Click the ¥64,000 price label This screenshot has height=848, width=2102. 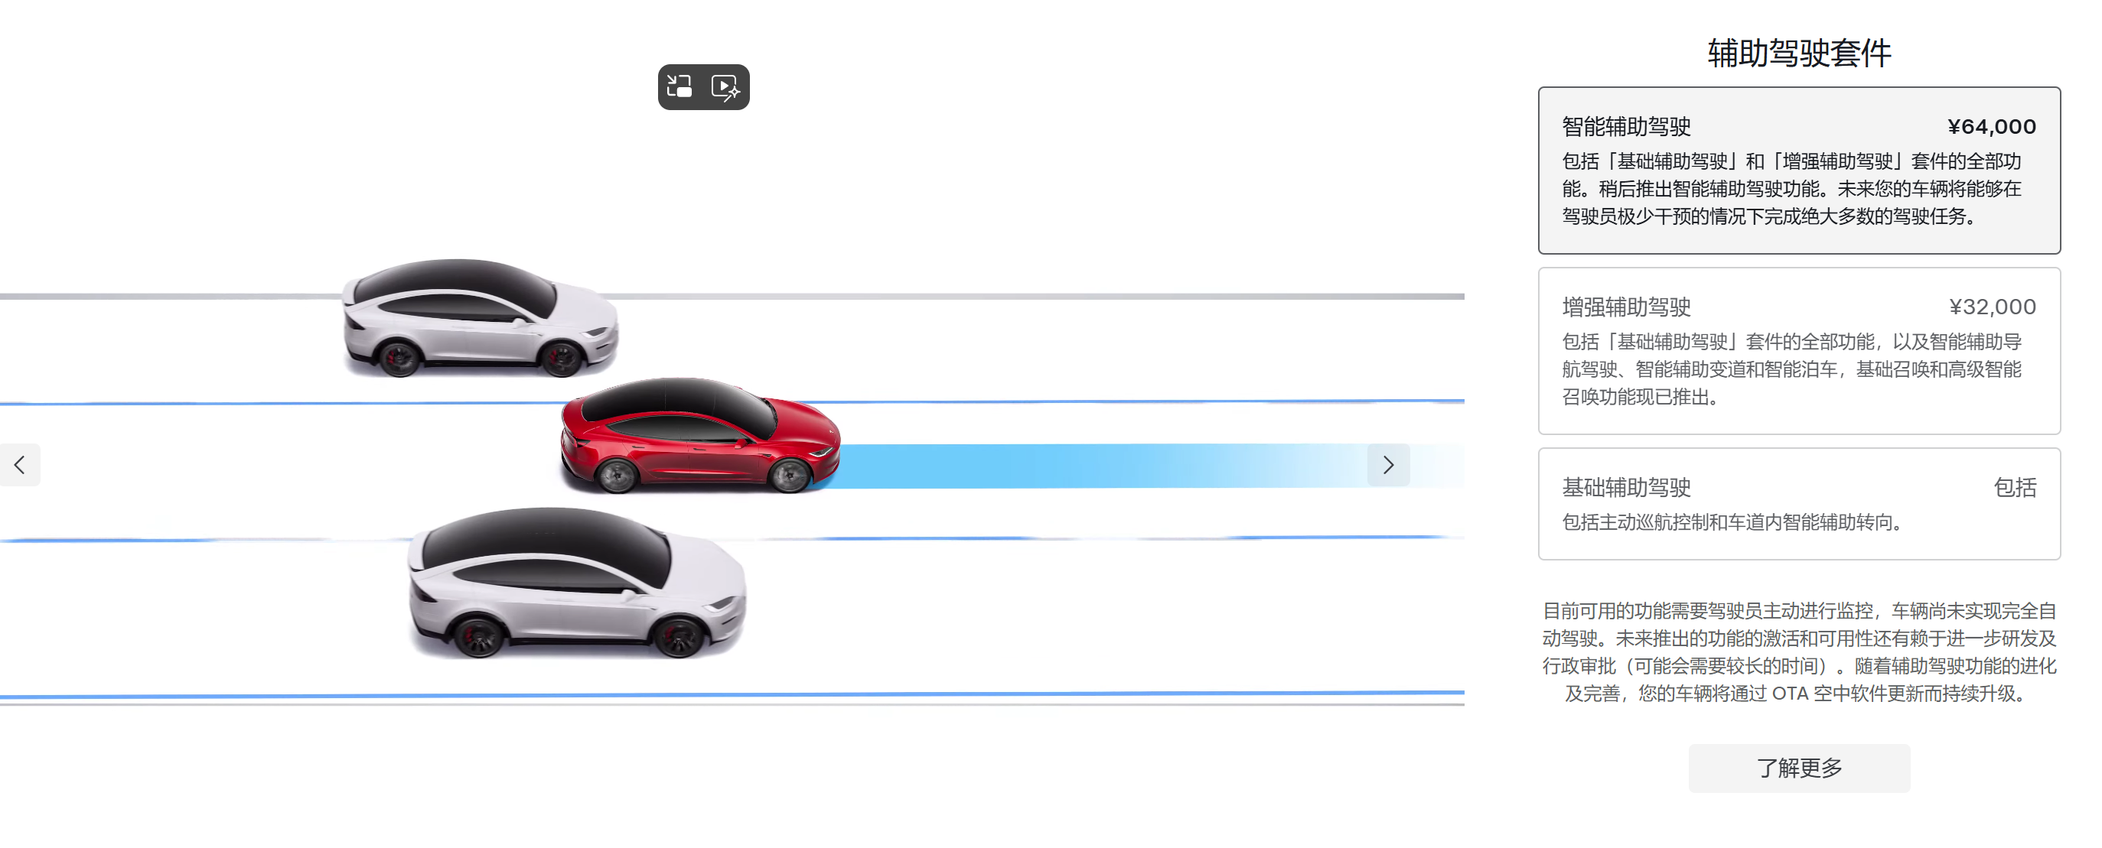tap(1991, 126)
